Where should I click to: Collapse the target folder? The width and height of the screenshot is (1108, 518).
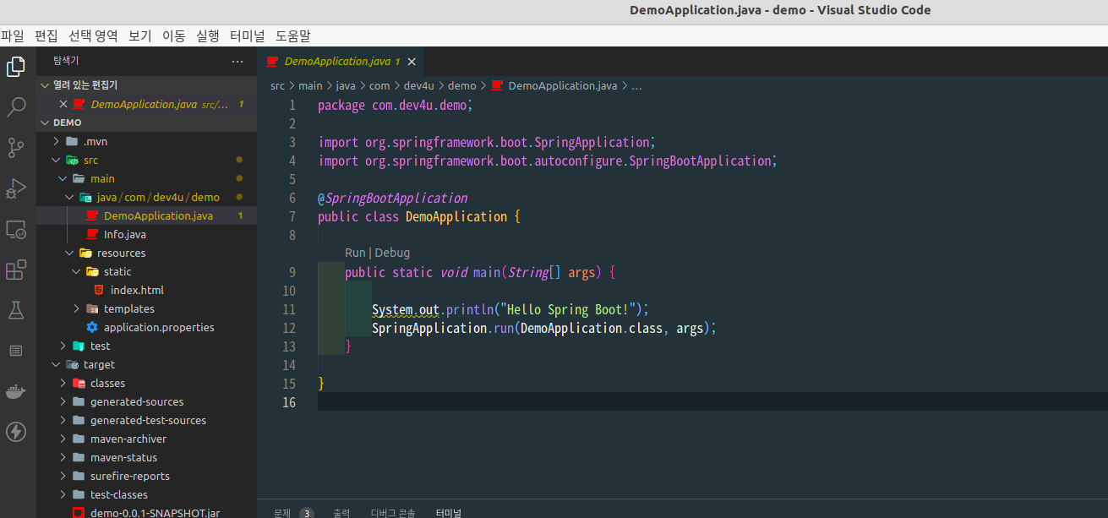coord(57,364)
